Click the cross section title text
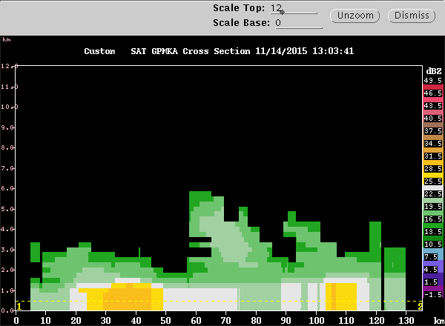Screen dimensions: 445x326 point(219,51)
